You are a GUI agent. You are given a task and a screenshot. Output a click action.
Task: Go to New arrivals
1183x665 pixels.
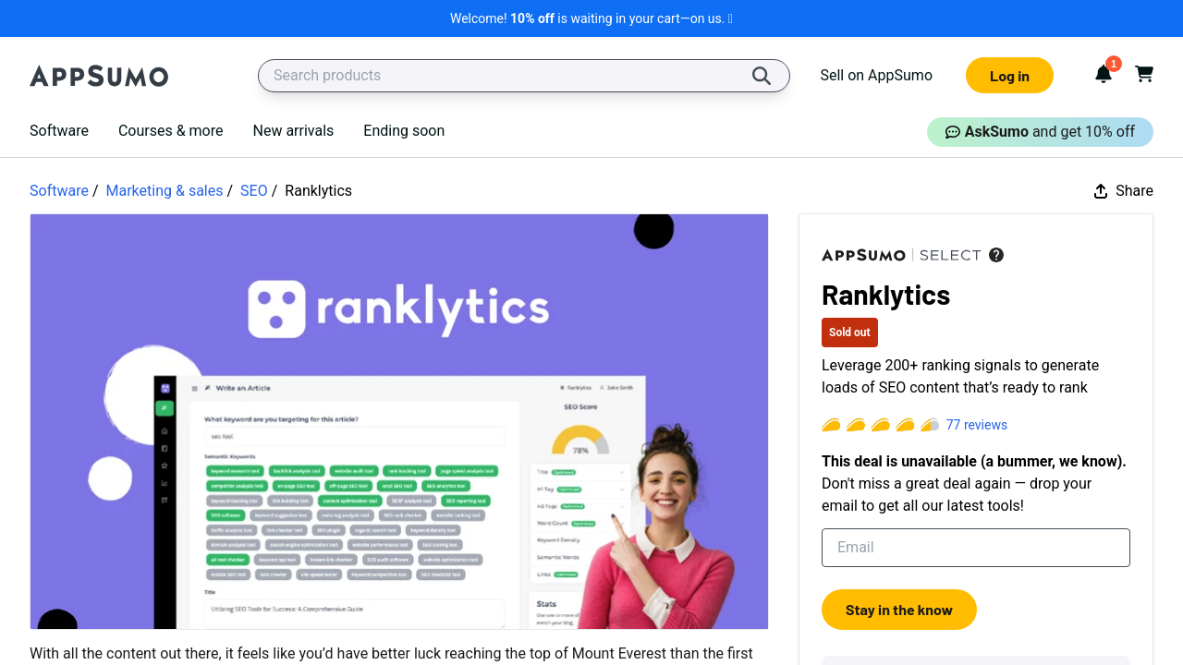(293, 131)
